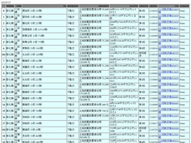The width and height of the screenshot is (191, 143).
Task: Open the crm link in row 1
Action: tap(168, 17)
